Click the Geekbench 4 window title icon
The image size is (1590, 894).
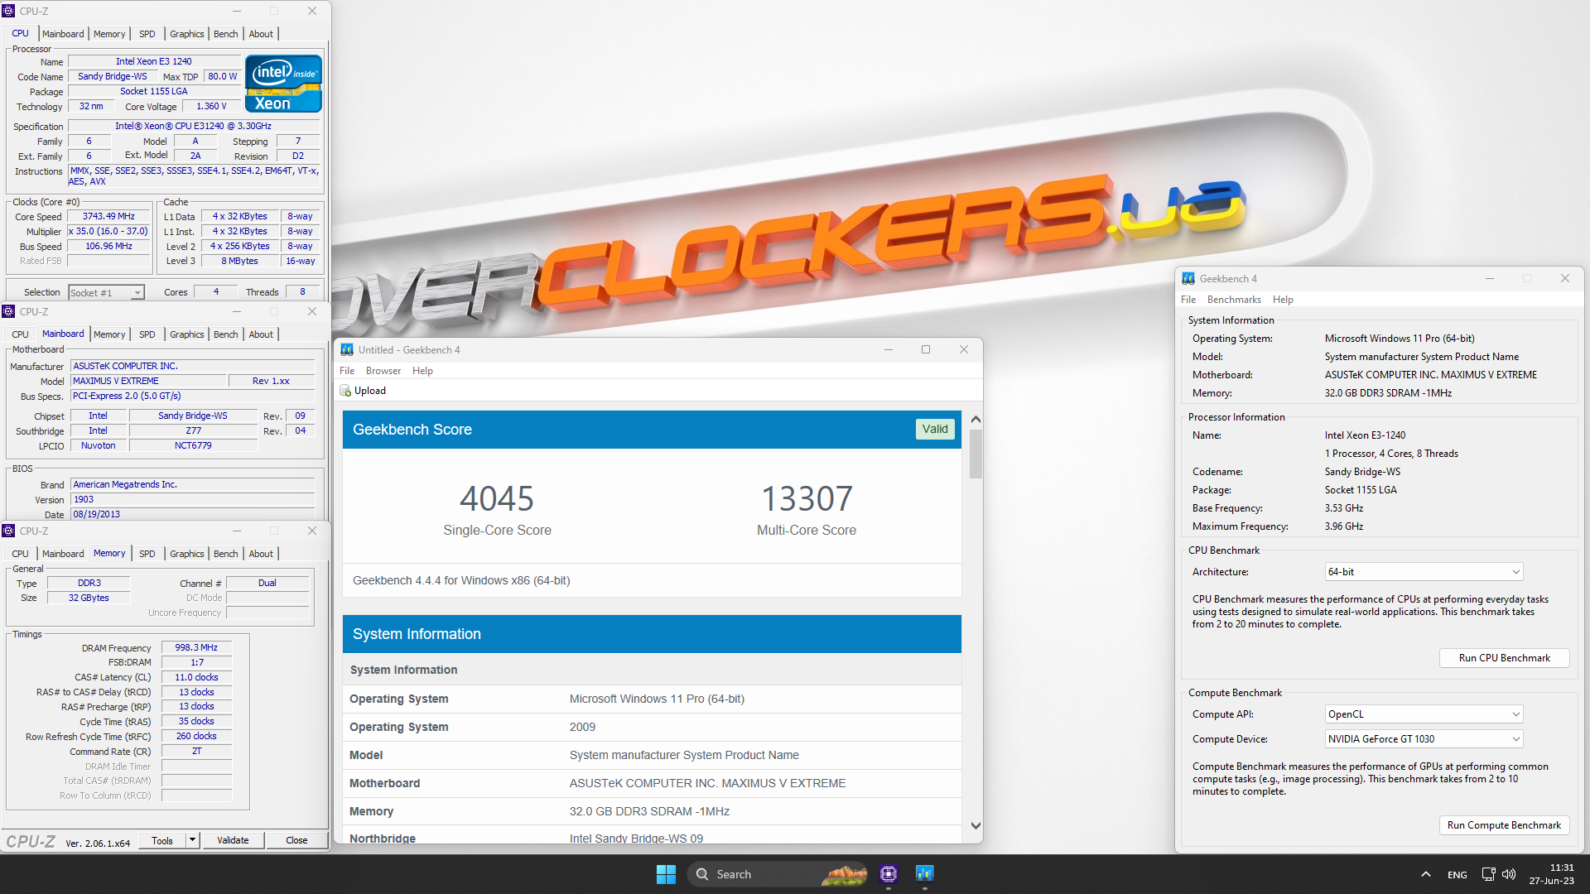point(1188,279)
